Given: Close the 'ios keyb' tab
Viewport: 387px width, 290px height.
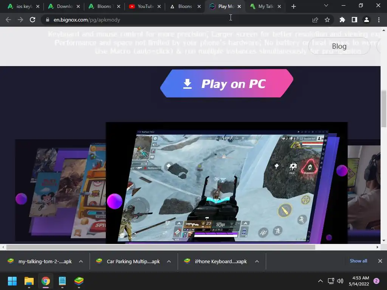Looking at the screenshot, I should point(38,6).
